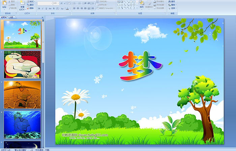Screen dimensions: 236x151
Task: Click Convert to SmartArt button
Action: [x=106, y=8]
